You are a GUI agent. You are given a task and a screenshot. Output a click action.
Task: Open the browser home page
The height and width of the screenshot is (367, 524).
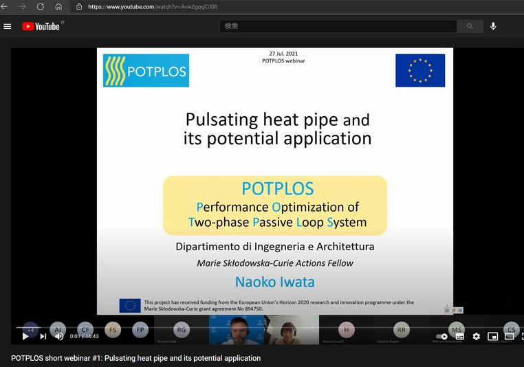point(58,6)
